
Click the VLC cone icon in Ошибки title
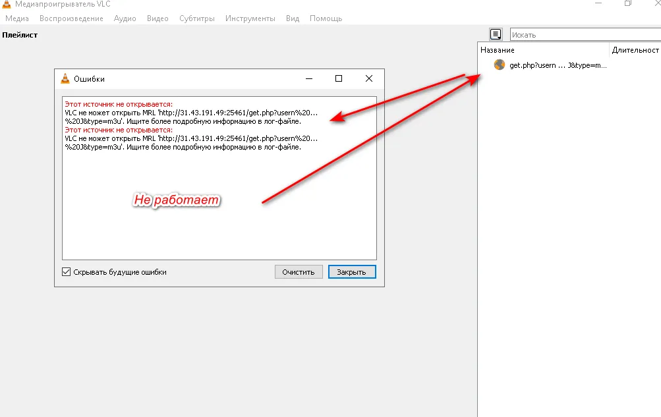coord(65,78)
